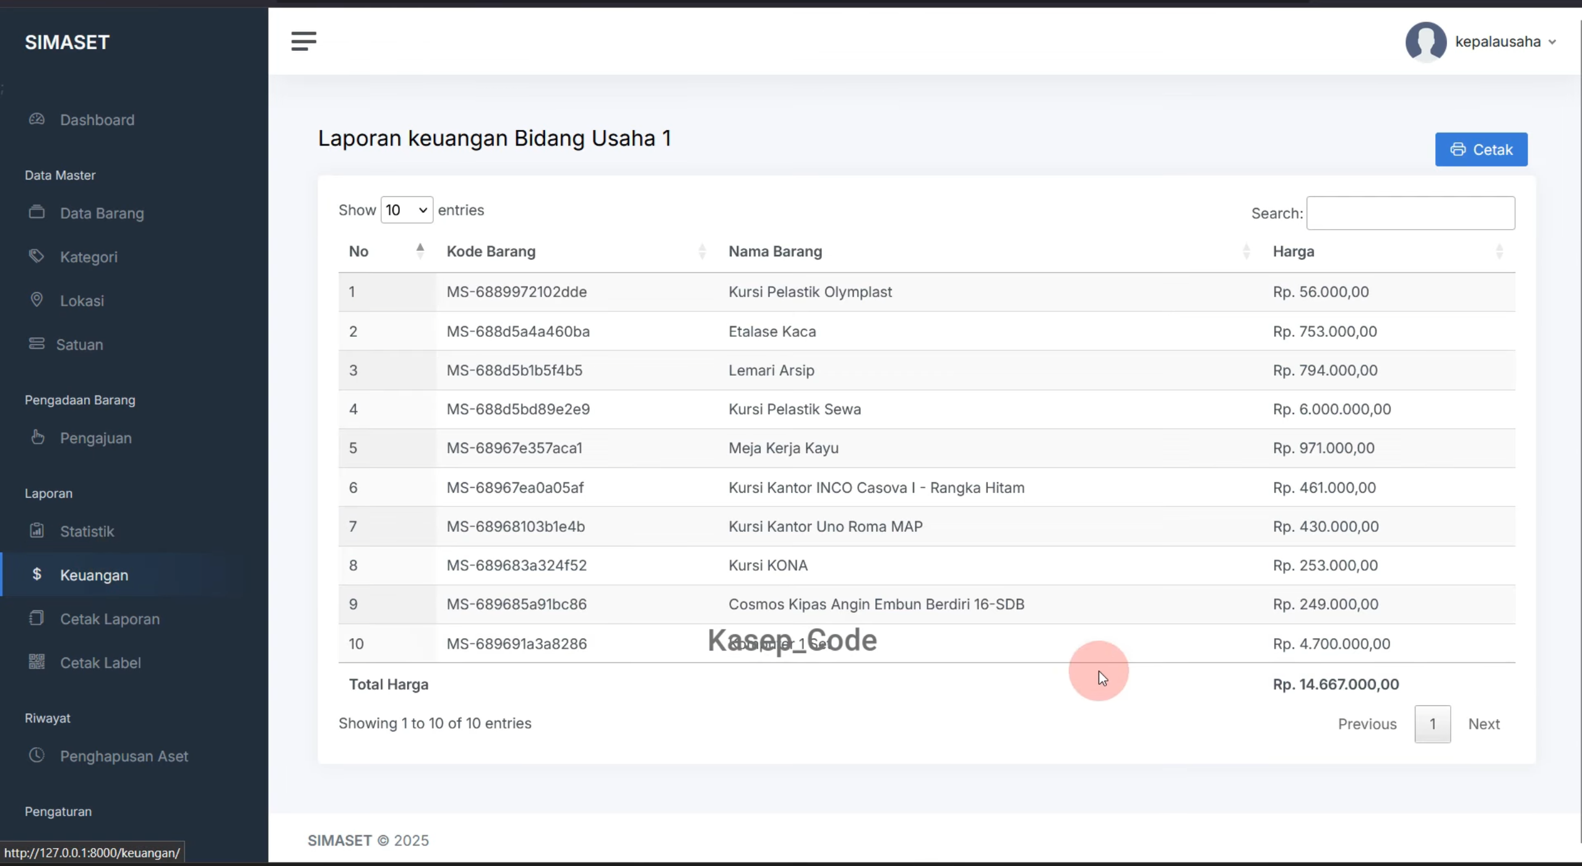
Task: Click the Kode Barang column header
Action: point(491,251)
